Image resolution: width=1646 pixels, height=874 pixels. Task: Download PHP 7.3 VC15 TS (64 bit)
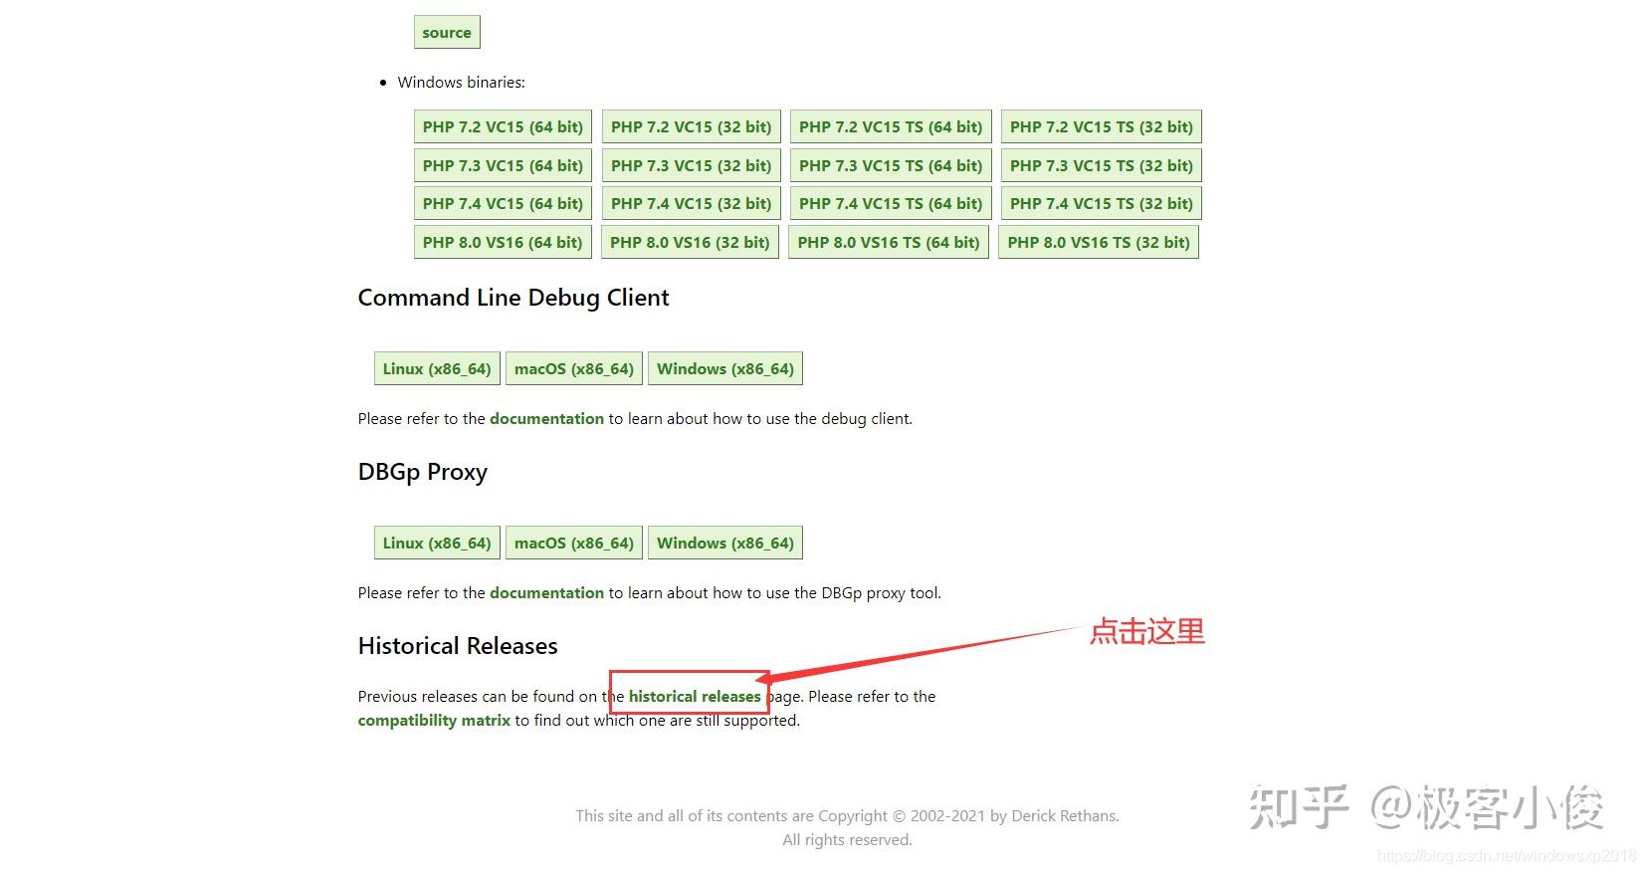pos(891,165)
